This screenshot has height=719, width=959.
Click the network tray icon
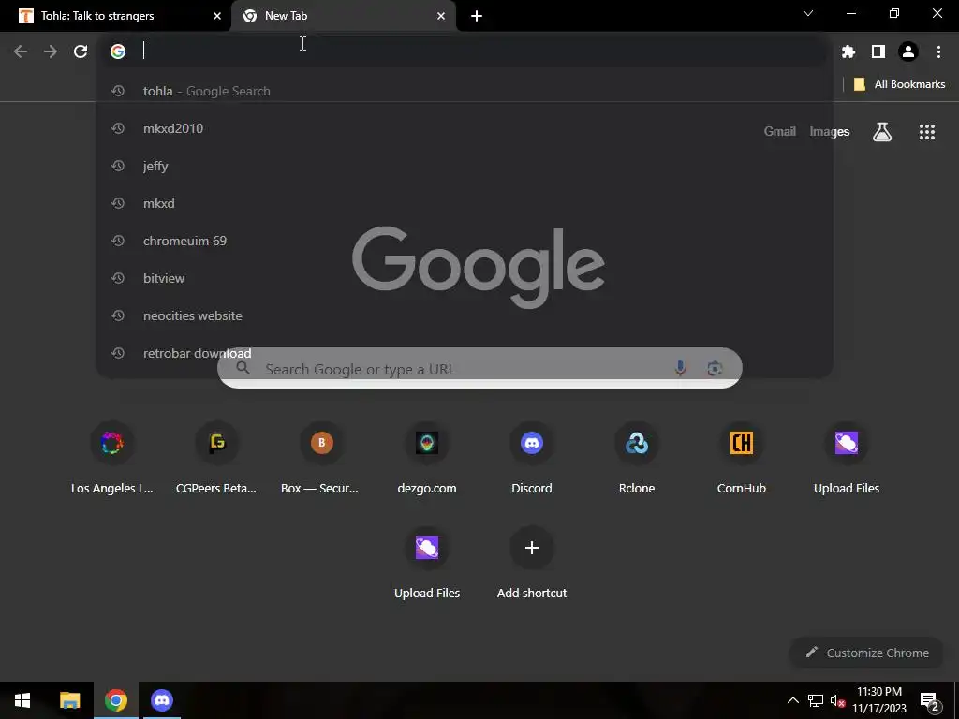pos(816,700)
